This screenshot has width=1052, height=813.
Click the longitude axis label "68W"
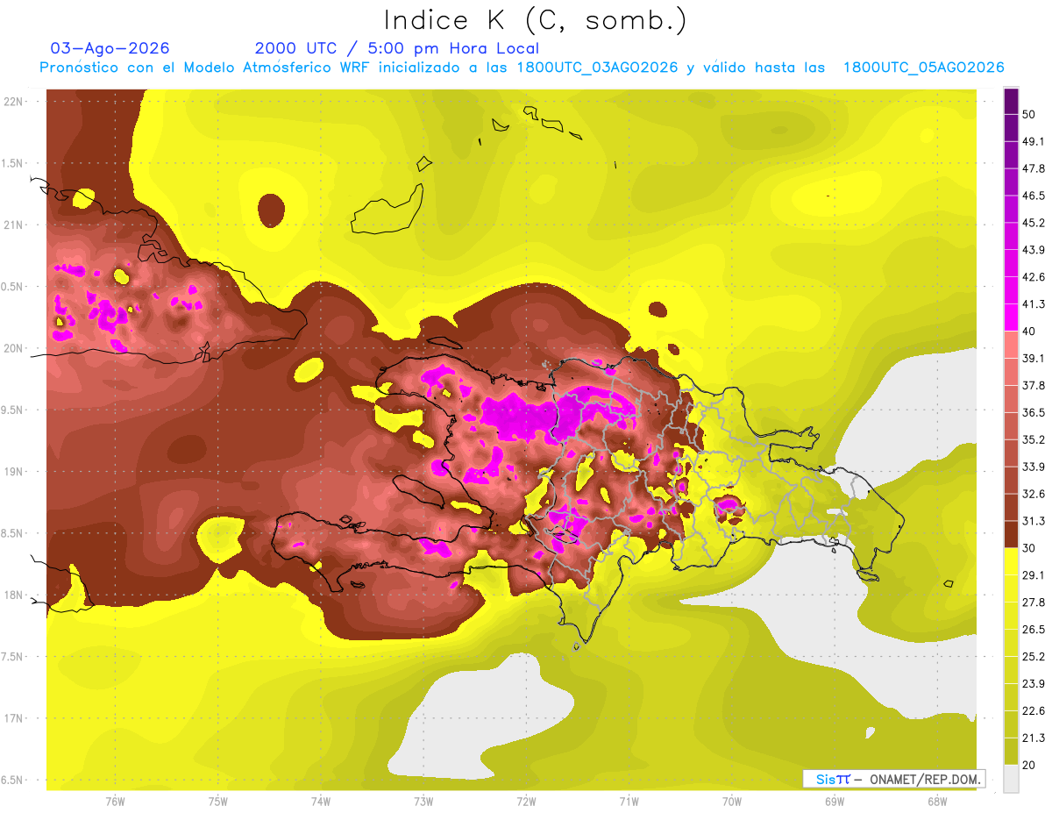click(937, 801)
